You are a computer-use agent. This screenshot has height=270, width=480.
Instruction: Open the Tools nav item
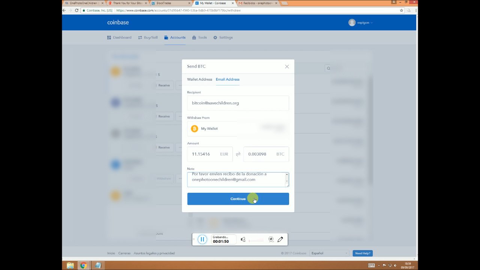pyautogui.click(x=199, y=37)
